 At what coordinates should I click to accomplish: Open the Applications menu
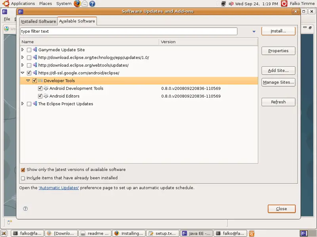(x=23, y=4)
